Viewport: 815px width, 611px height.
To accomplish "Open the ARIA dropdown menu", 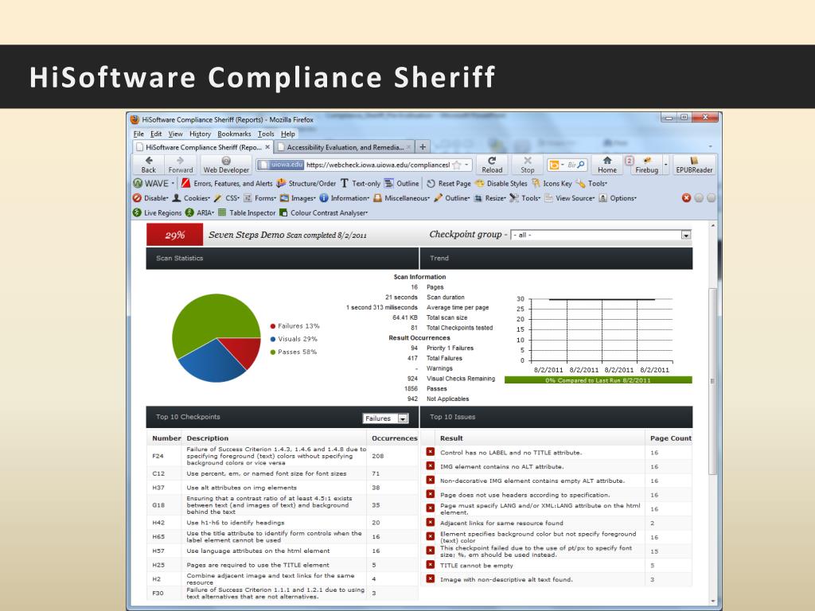I will 200,212.
